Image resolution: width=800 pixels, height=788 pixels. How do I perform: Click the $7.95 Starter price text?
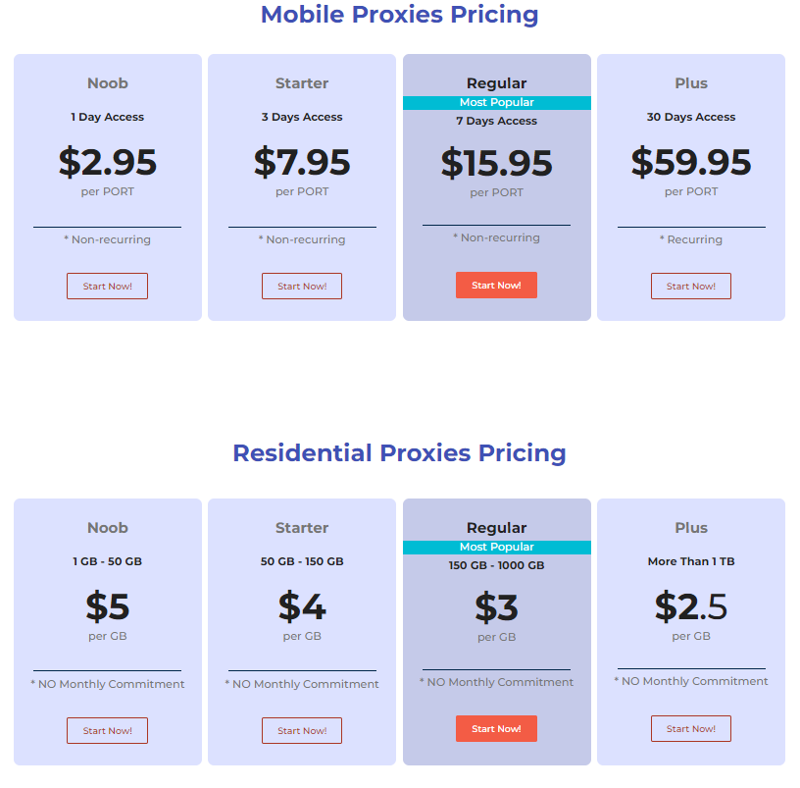coord(302,162)
